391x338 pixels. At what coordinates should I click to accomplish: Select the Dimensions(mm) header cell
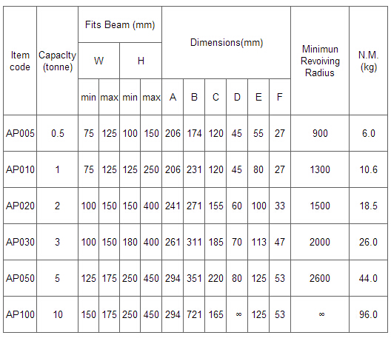click(226, 43)
